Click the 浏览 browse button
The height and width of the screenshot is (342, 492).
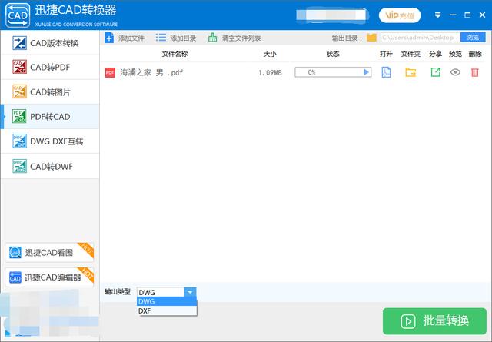pos(473,38)
